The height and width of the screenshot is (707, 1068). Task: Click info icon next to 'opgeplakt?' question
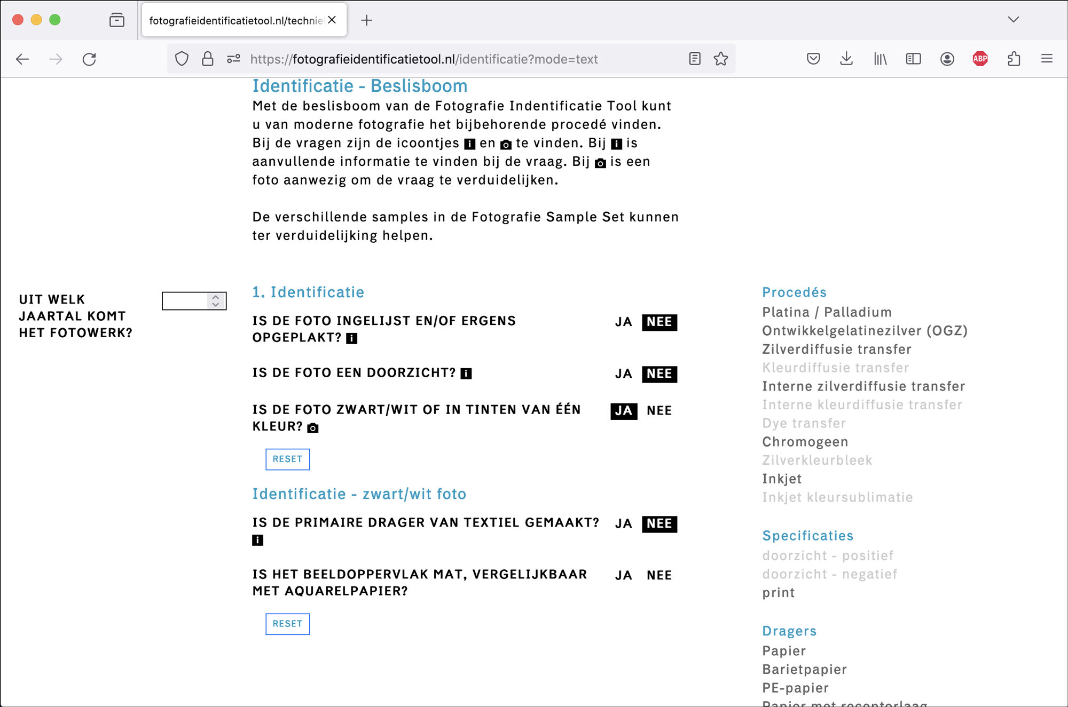(x=351, y=338)
